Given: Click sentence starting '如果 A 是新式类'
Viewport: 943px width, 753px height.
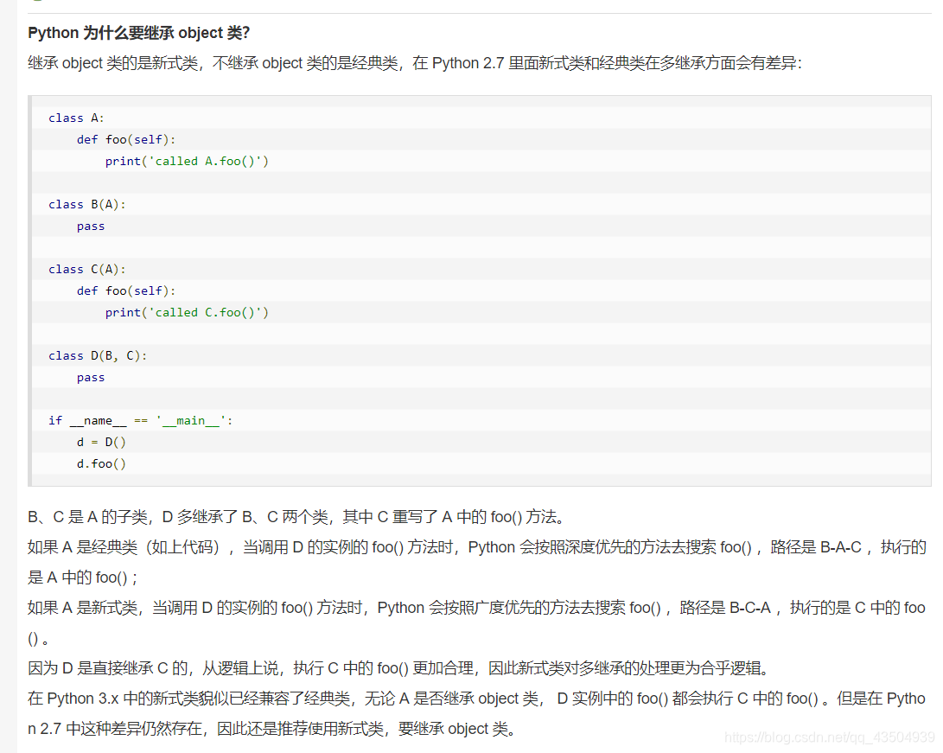Looking at the screenshot, I should (x=477, y=622).
